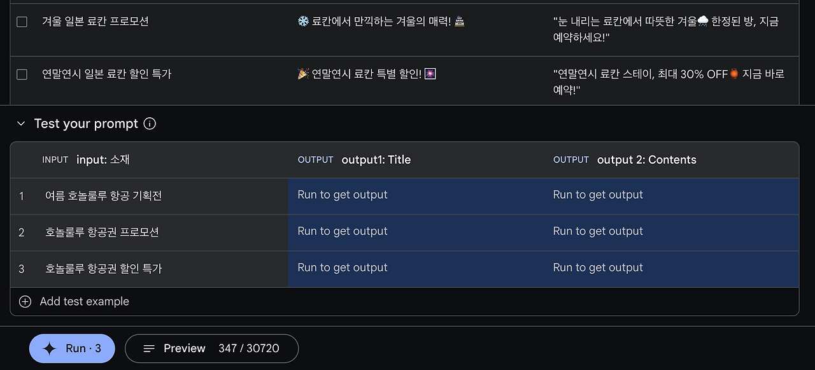The width and height of the screenshot is (815, 370).
Task: Edit output 2: Contents column header
Action: [646, 160]
